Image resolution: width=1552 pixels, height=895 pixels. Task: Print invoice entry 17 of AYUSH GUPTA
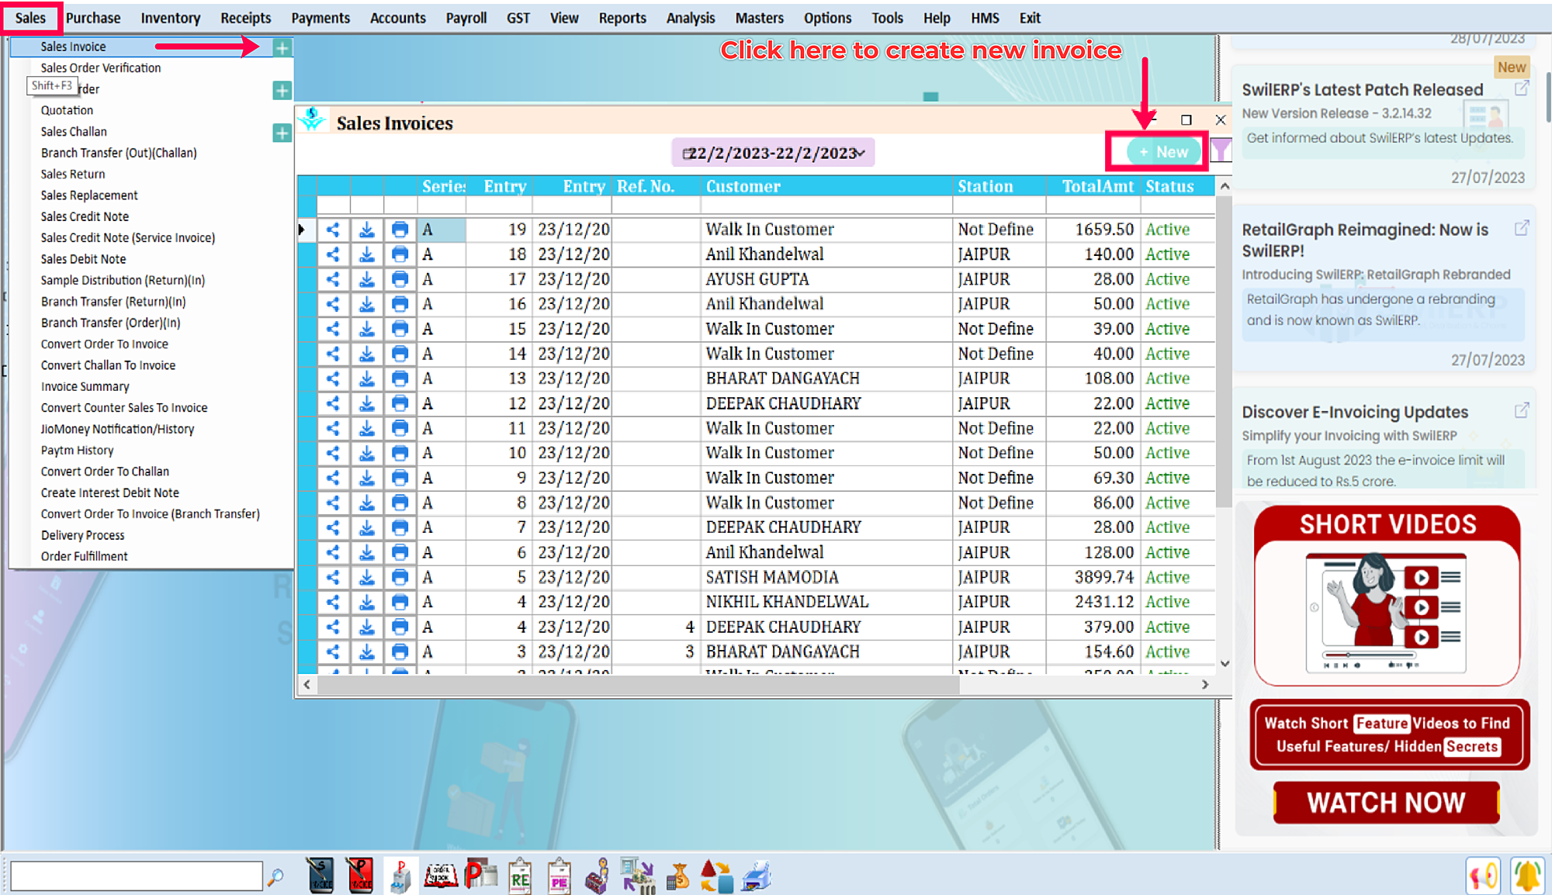400,279
